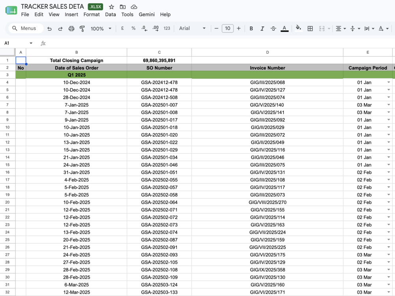Viewport: 395px width, 296px height.
Task: Click the move to folder icon
Action: coord(123,7)
